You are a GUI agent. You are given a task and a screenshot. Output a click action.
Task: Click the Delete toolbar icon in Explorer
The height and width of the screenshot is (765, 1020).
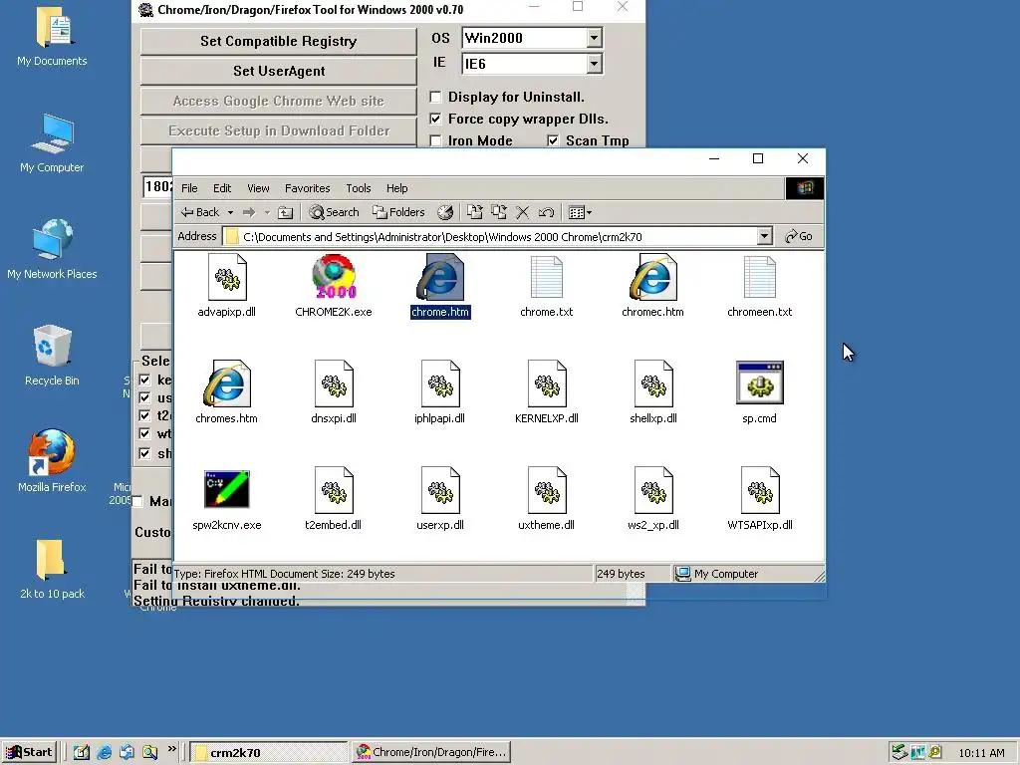(x=522, y=212)
